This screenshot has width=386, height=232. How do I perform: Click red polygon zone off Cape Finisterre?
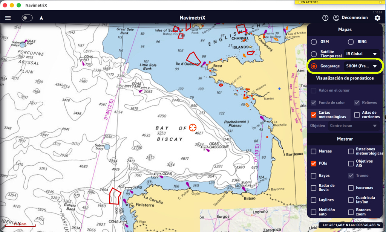[x=115, y=196]
